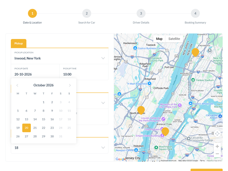Screen dimensions: 228x171
Task: Zoom out on the map
Action: pos(217,153)
